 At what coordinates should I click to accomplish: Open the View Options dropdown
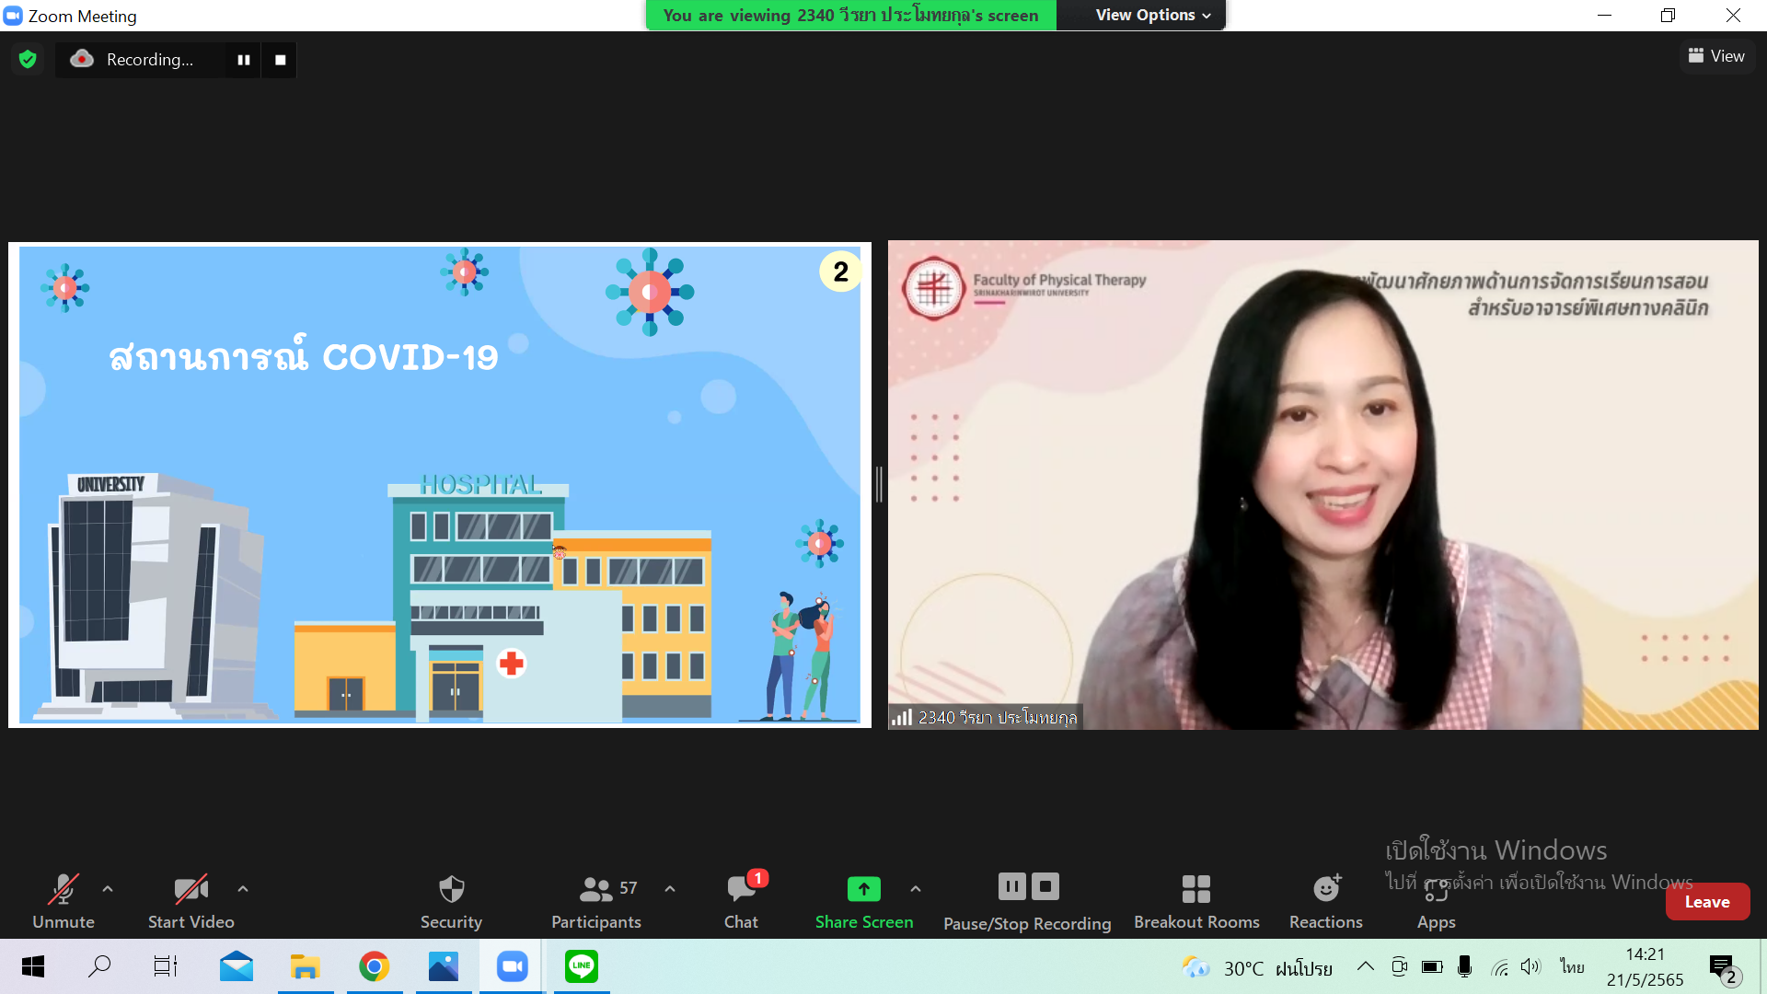coord(1152,15)
